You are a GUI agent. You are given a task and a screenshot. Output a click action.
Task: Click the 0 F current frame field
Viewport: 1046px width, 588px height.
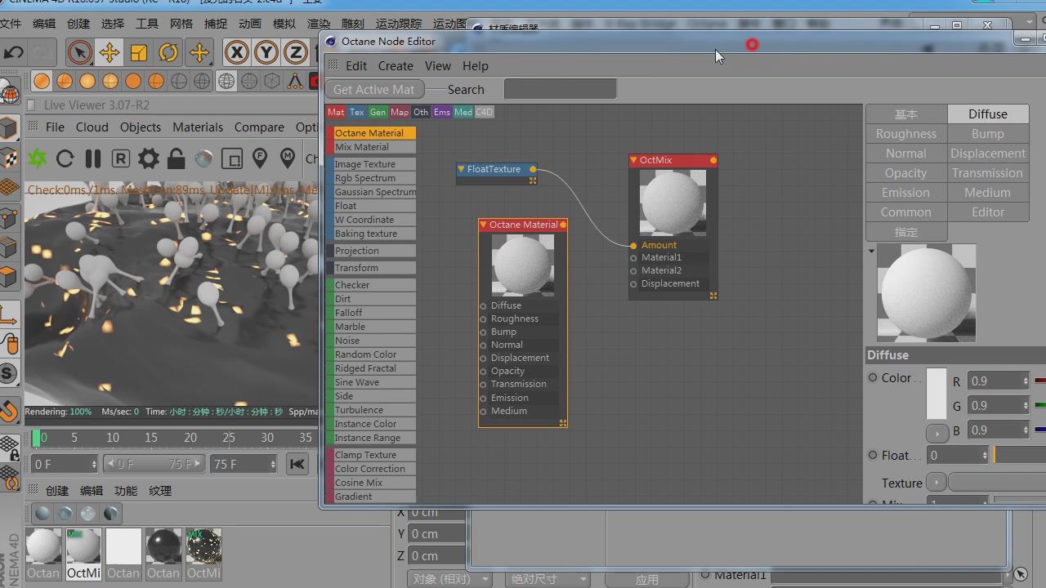pos(65,465)
